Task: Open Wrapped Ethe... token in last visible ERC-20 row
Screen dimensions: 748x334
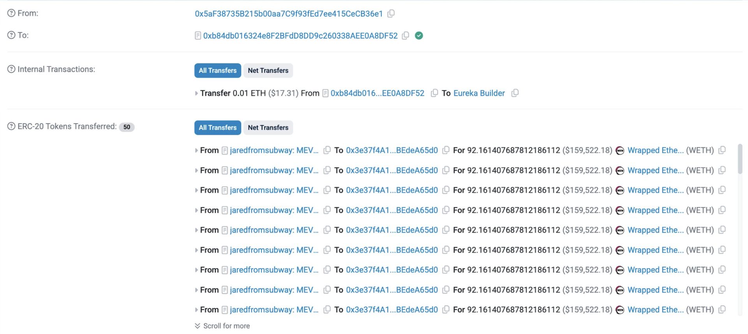Action: [x=655, y=310]
